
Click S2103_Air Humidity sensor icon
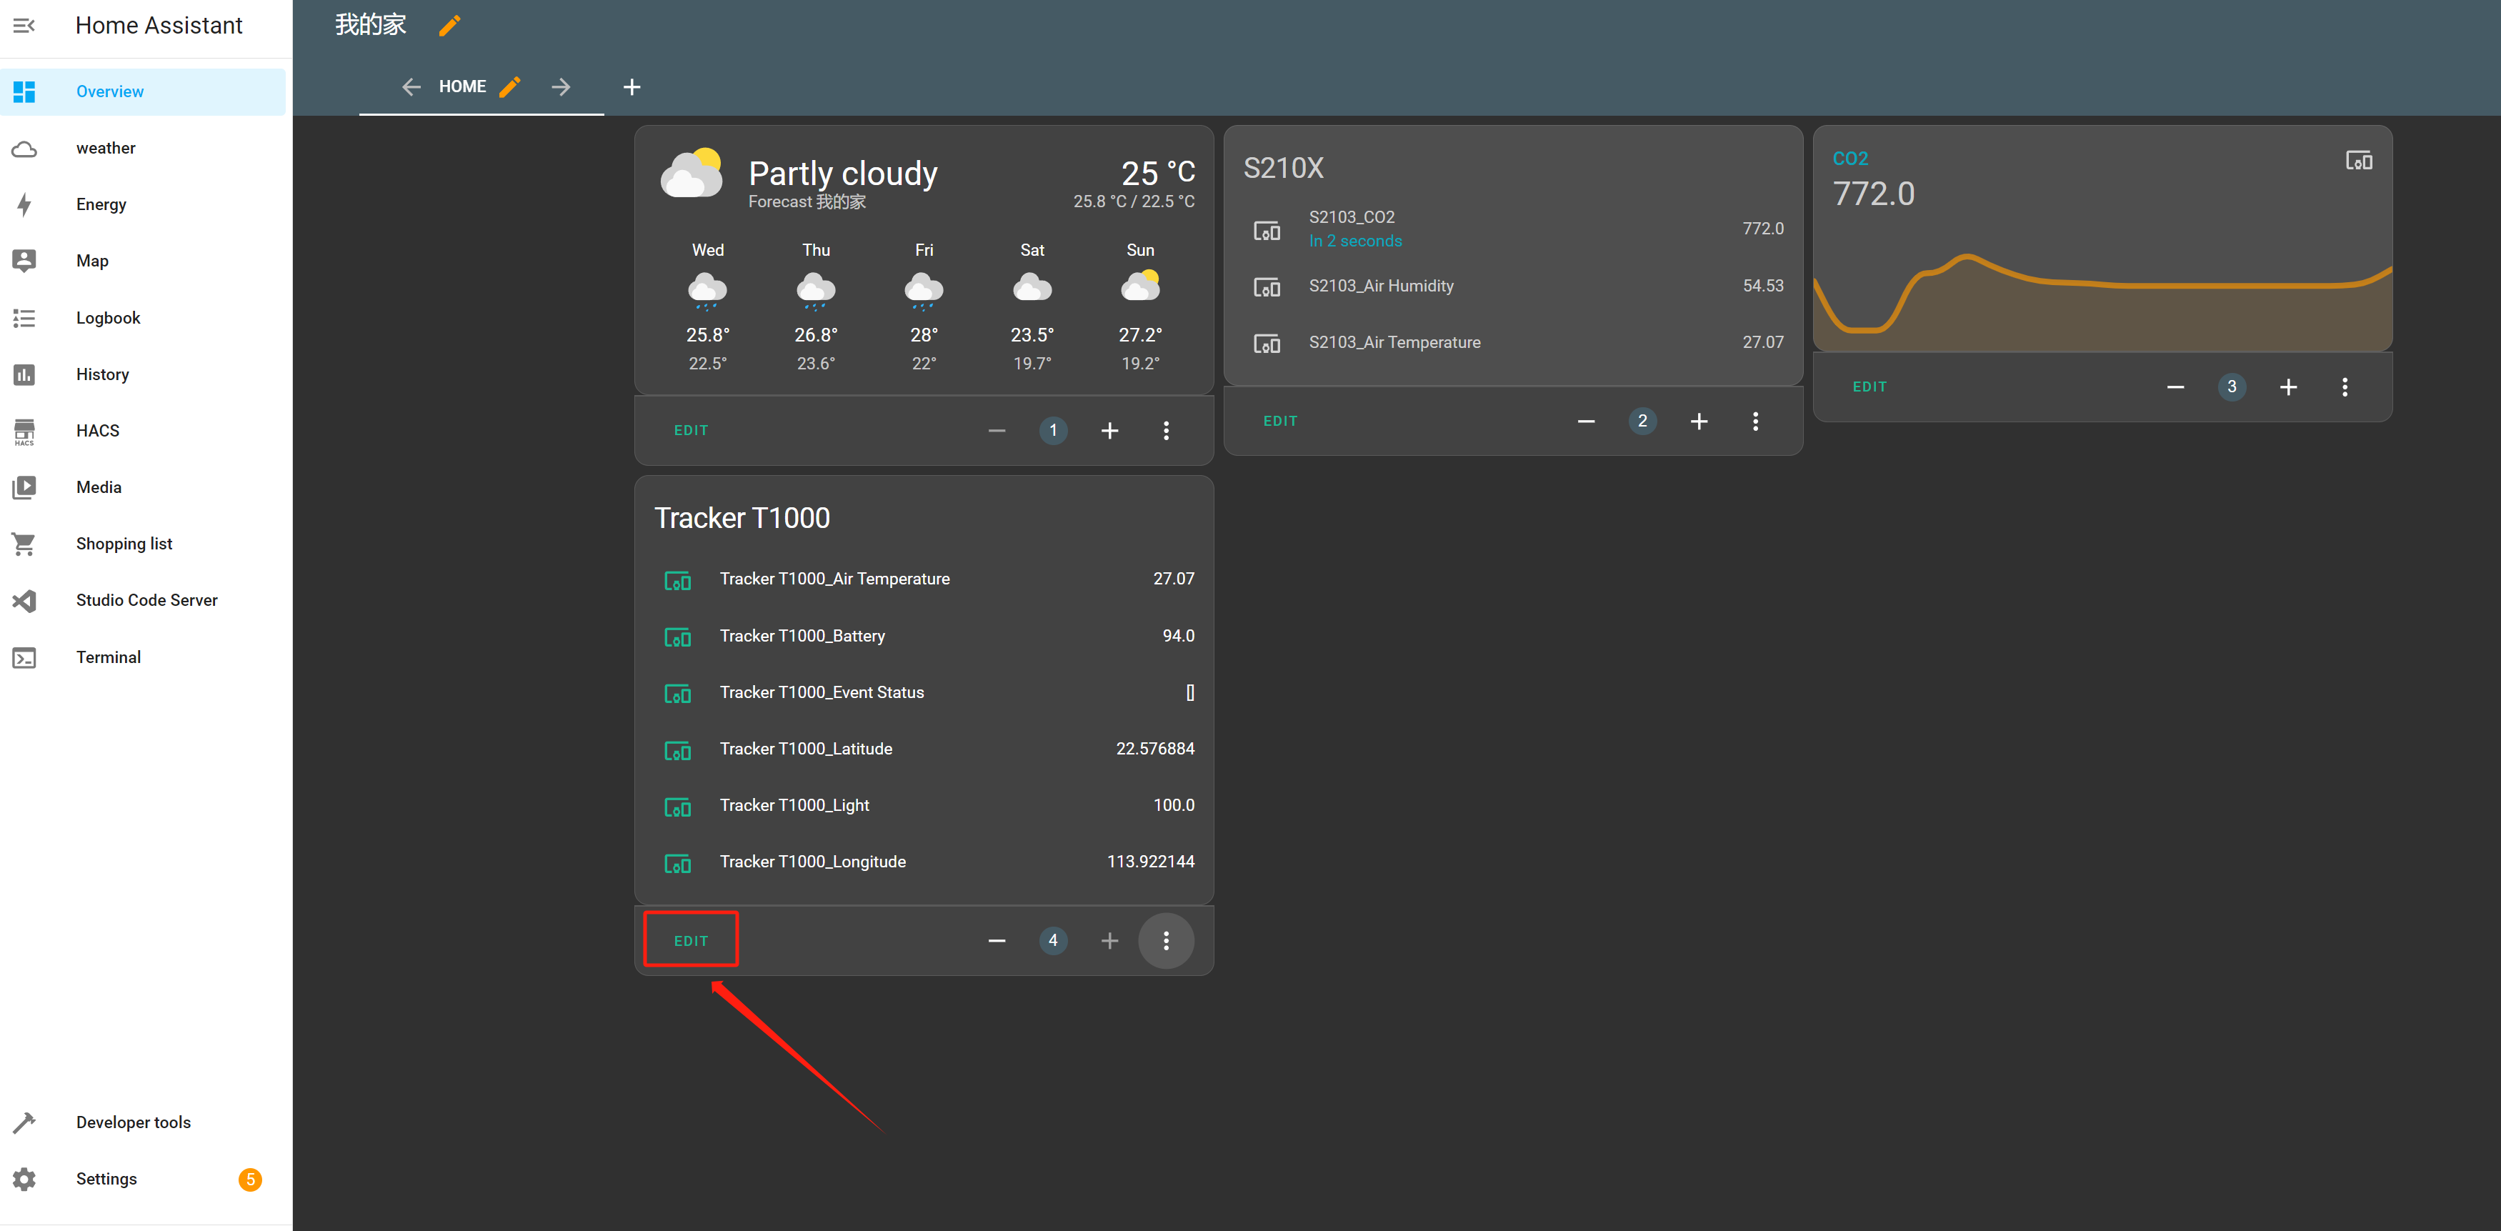1267,287
